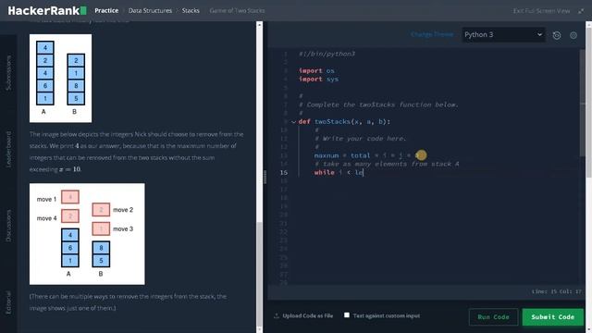Open the Stacks breadcrumb link
Screen dimensions: 592x333
[x=191, y=10]
